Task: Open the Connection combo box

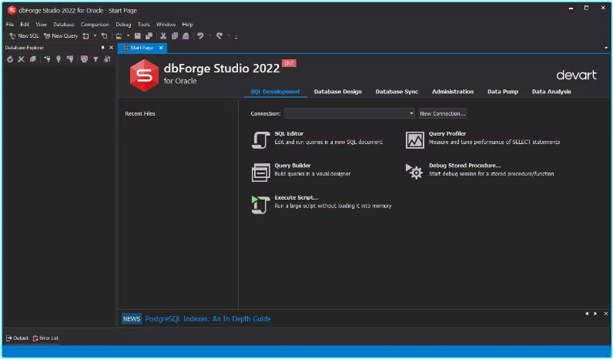Action: (x=350, y=113)
